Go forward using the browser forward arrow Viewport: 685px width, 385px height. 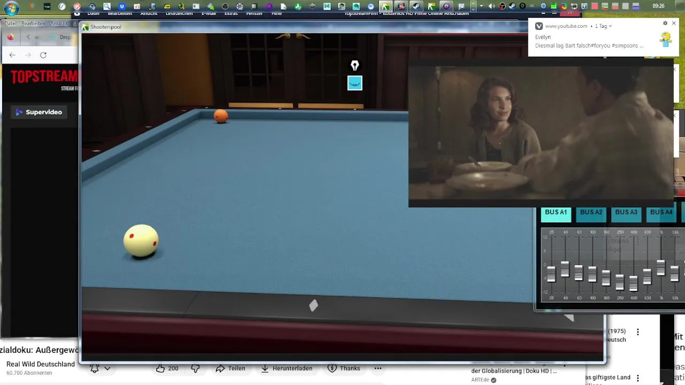click(28, 55)
